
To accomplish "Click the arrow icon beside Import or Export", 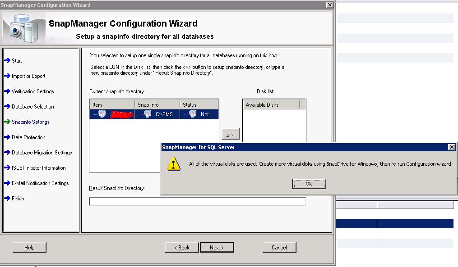I will pyautogui.click(x=7, y=76).
